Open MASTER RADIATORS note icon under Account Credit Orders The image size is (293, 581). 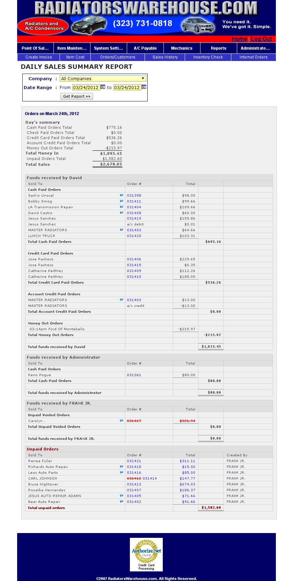pyautogui.click(x=121, y=300)
